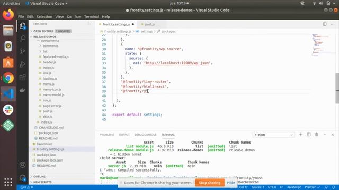Open the Docker view in activity bar
The image size is (339, 190).
click(x=22, y=90)
